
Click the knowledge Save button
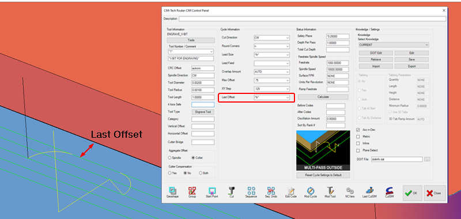(x=411, y=59)
